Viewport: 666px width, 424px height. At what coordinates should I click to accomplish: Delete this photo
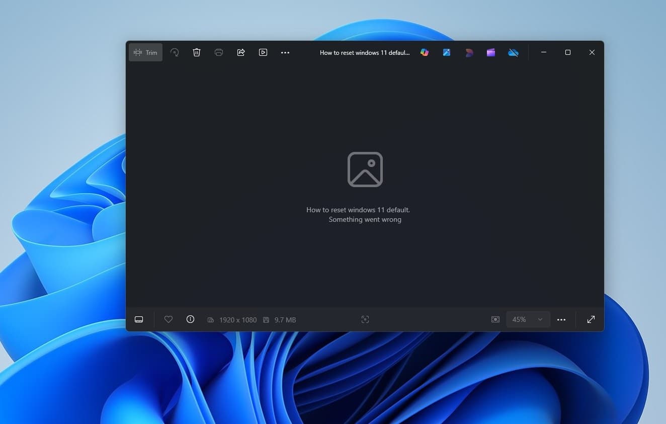197,52
